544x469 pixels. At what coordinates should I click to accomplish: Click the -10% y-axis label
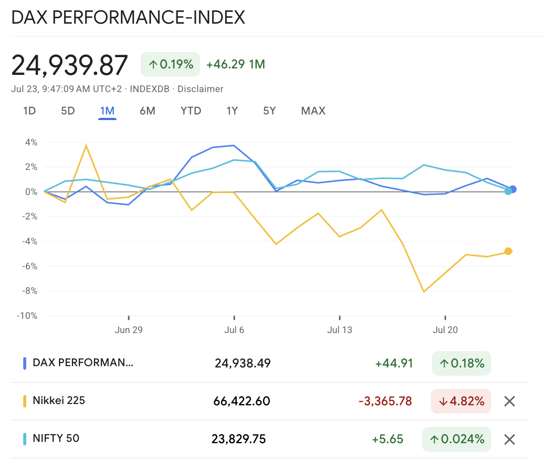point(27,316)
